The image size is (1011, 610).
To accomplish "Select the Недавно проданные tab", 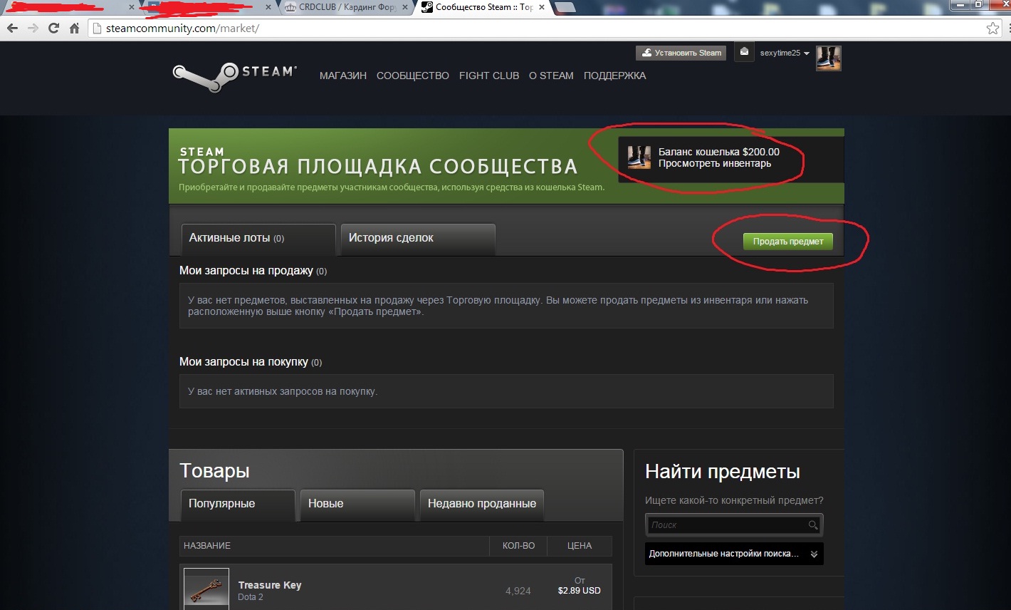I will pos(482,505).
